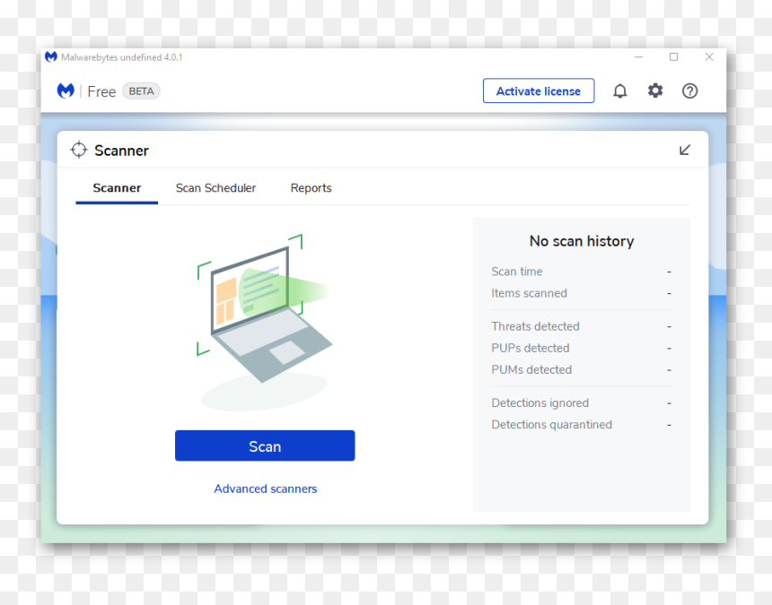
Task: Start a scan with the Scan button
Action: [x=265, y=445]
